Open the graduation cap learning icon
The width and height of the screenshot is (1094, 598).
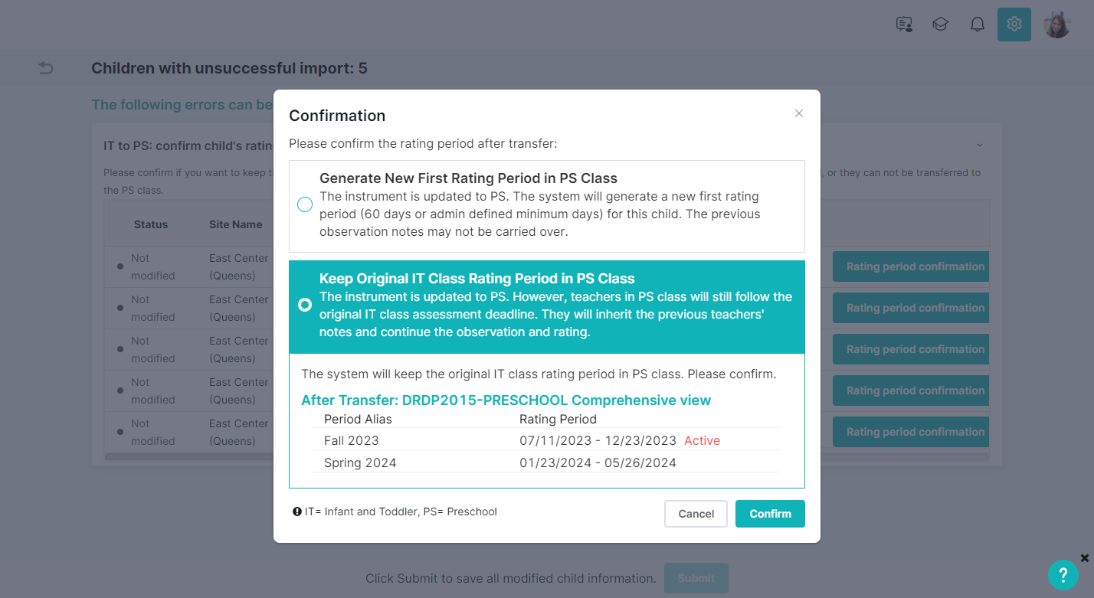coord(941,25)
